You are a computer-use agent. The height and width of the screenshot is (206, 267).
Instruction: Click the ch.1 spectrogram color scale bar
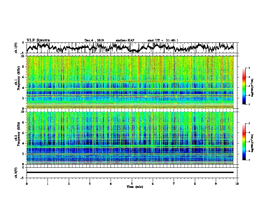[244, 86]
